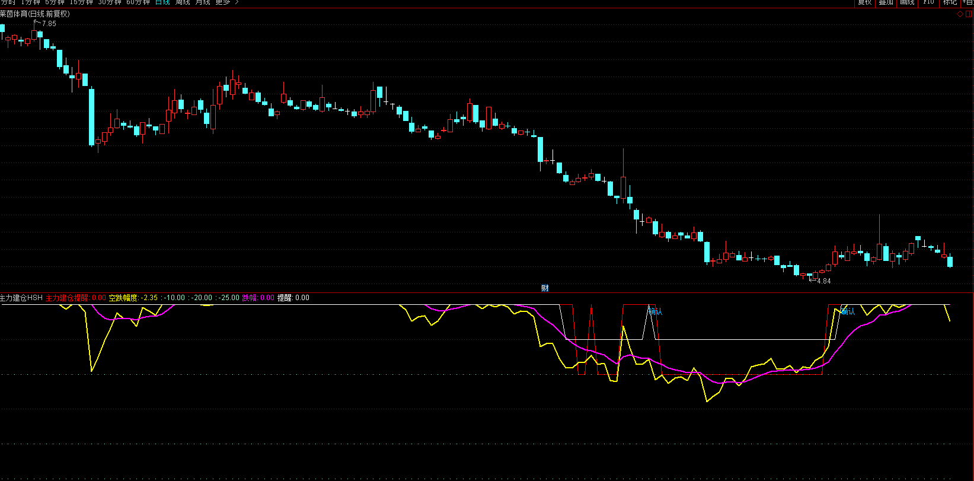Click the white 提醒 value label
This screenshot has width=974, height=481.
coord(293,298)
